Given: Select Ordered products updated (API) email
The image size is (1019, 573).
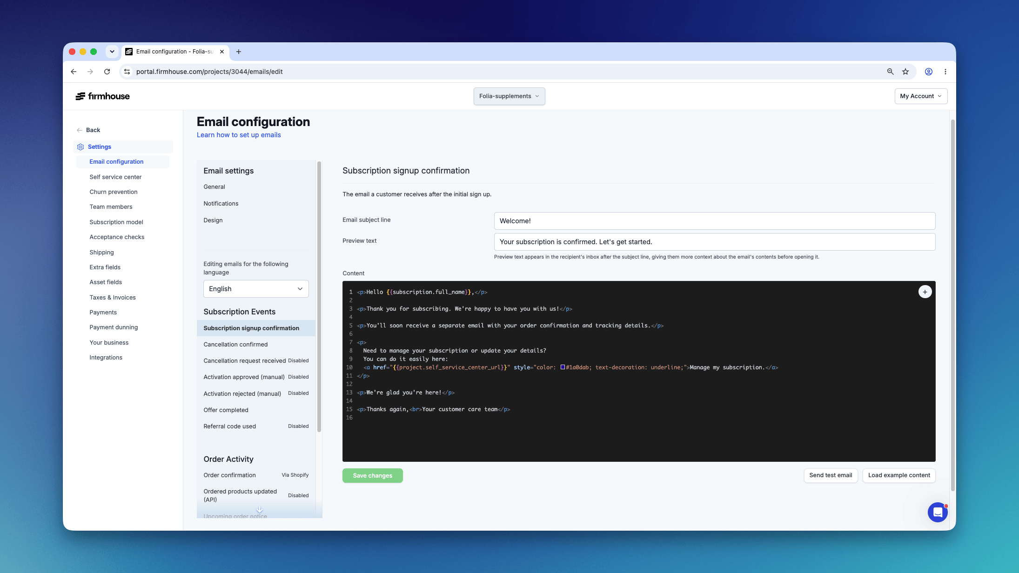Looking at the screenshot, I should [256, 495].
